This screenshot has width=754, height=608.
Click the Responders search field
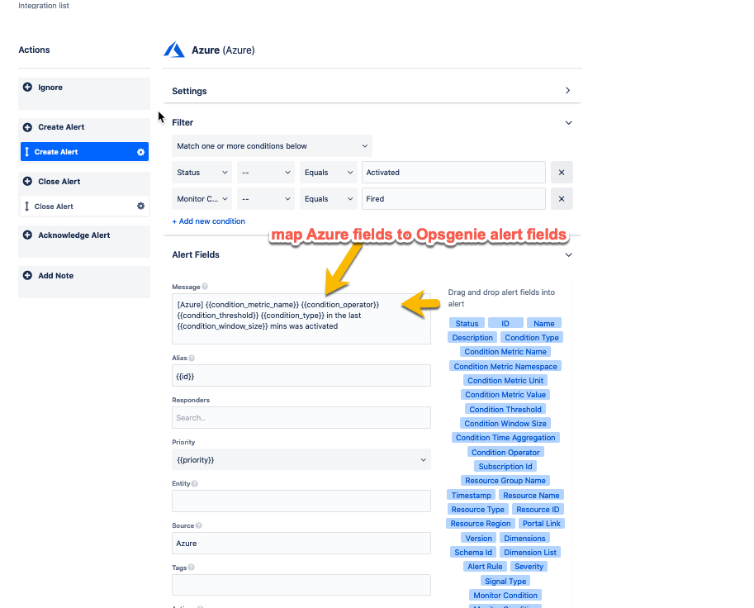pos(301,417)
